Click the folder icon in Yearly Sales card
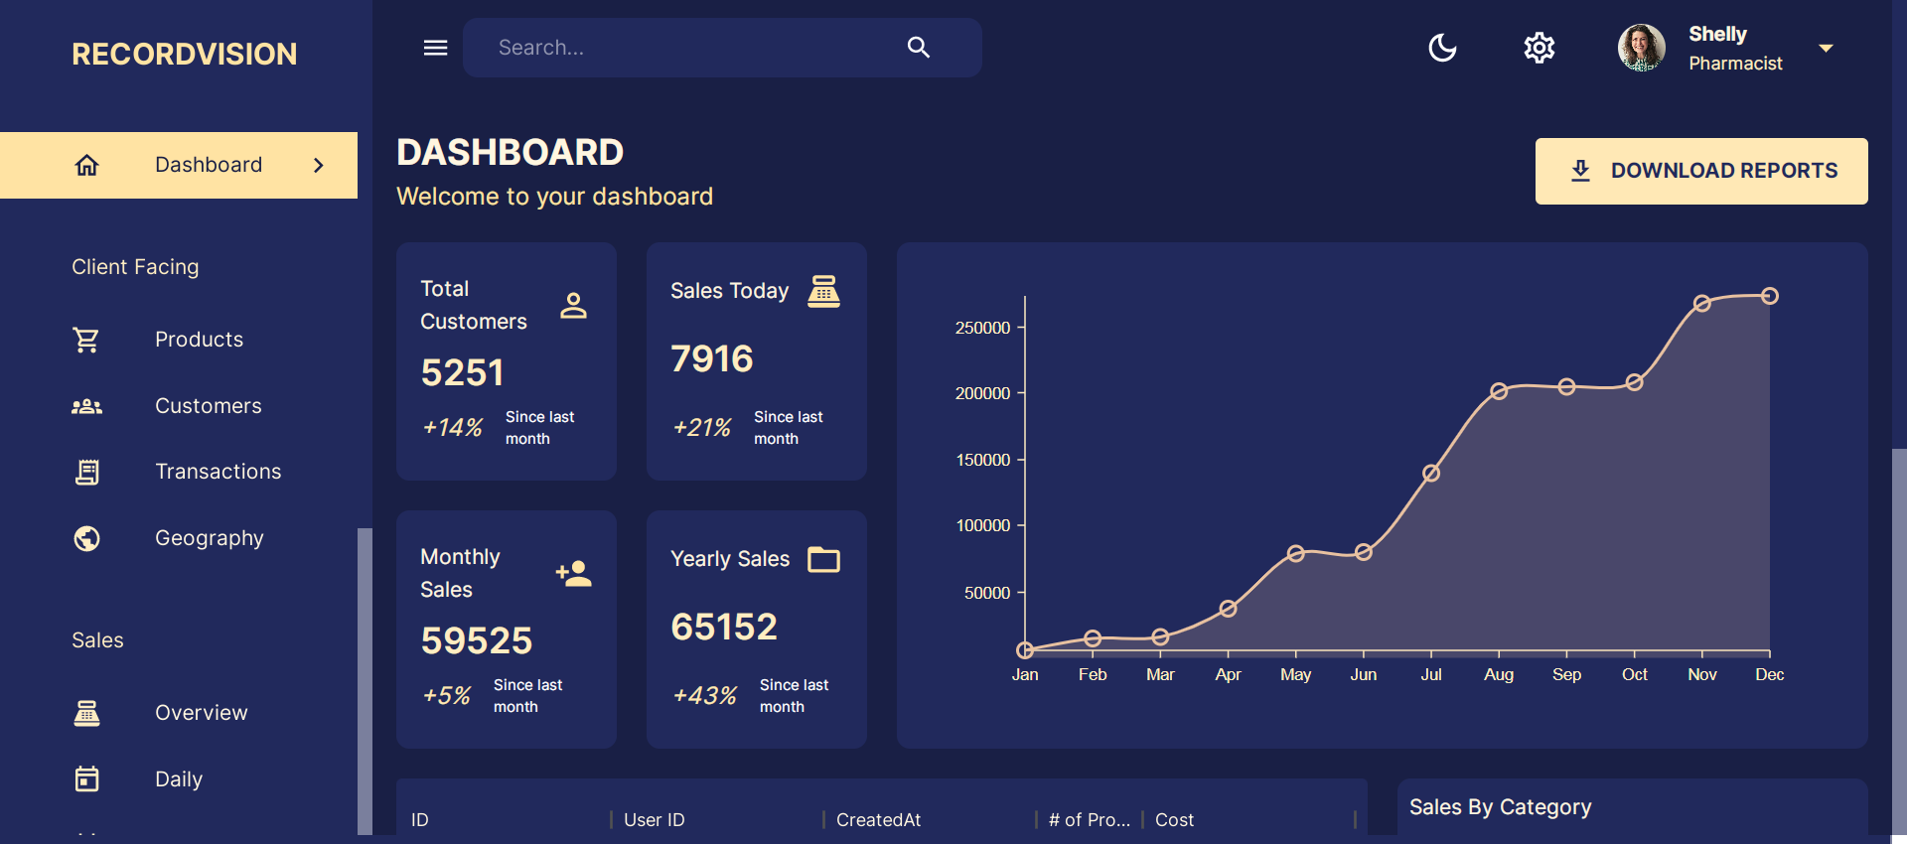Image resolution: width=1907 pixels, height=844 pixels. (824, 560)
